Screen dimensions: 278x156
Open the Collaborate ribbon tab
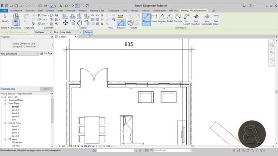tap(113, 10)
